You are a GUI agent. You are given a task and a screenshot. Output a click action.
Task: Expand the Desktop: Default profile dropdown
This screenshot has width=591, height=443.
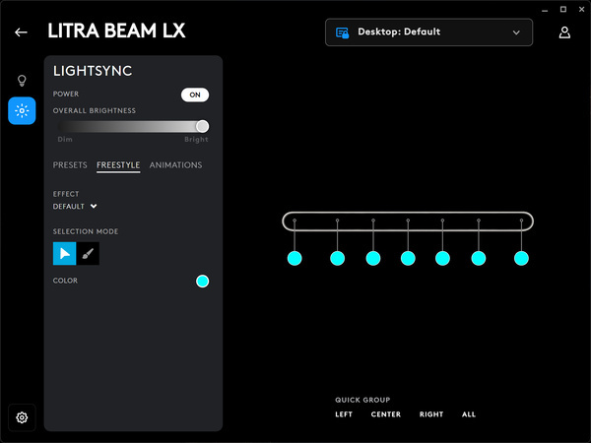pyautogui.click(x=428, y=32)
